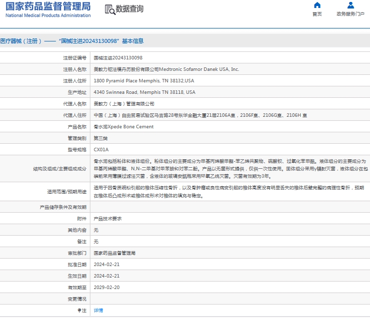370x318 pixels.
Task: Click the bullet icon beside 注
Action: coord(79,311)
